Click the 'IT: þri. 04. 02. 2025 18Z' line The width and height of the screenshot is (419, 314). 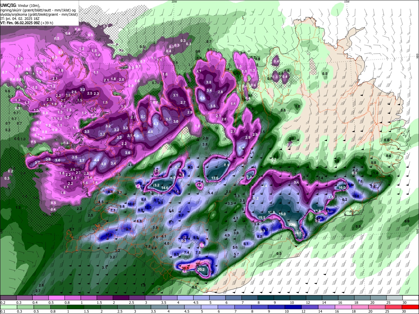[20, 19]
